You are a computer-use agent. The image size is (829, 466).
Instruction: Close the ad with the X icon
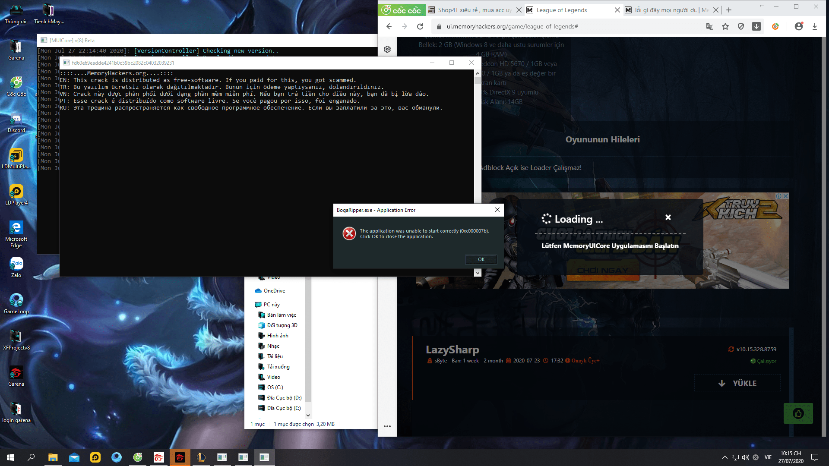785,196
